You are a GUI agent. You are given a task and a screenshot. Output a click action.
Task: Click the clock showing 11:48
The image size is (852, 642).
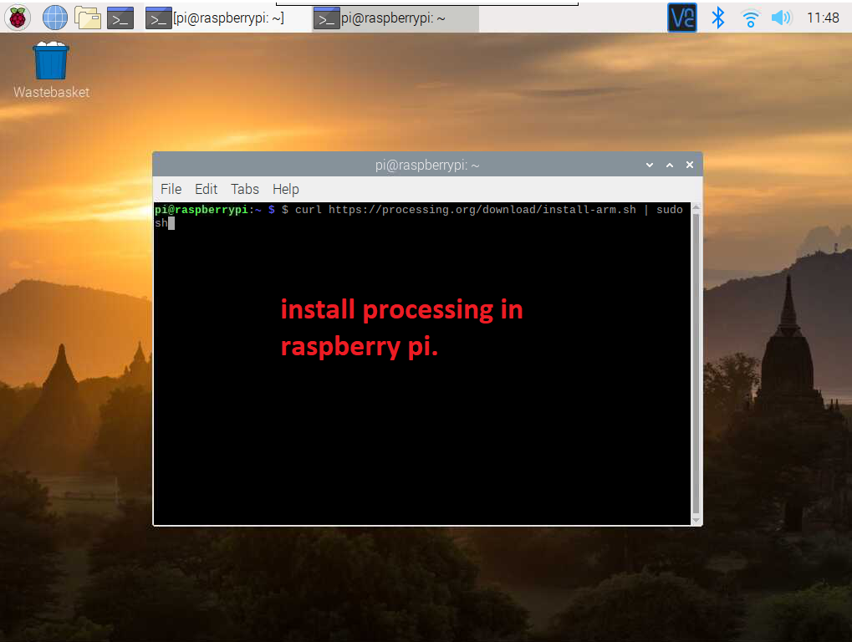pos(823,18)
